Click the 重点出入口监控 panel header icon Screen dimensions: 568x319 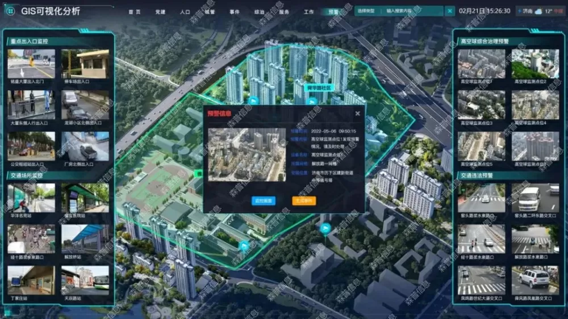tap(7, 41)
